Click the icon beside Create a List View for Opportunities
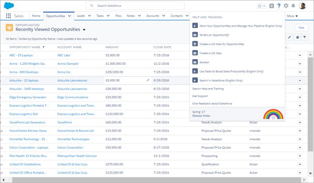This screenshot has width=314, height=183. click(x=195, y=44)
